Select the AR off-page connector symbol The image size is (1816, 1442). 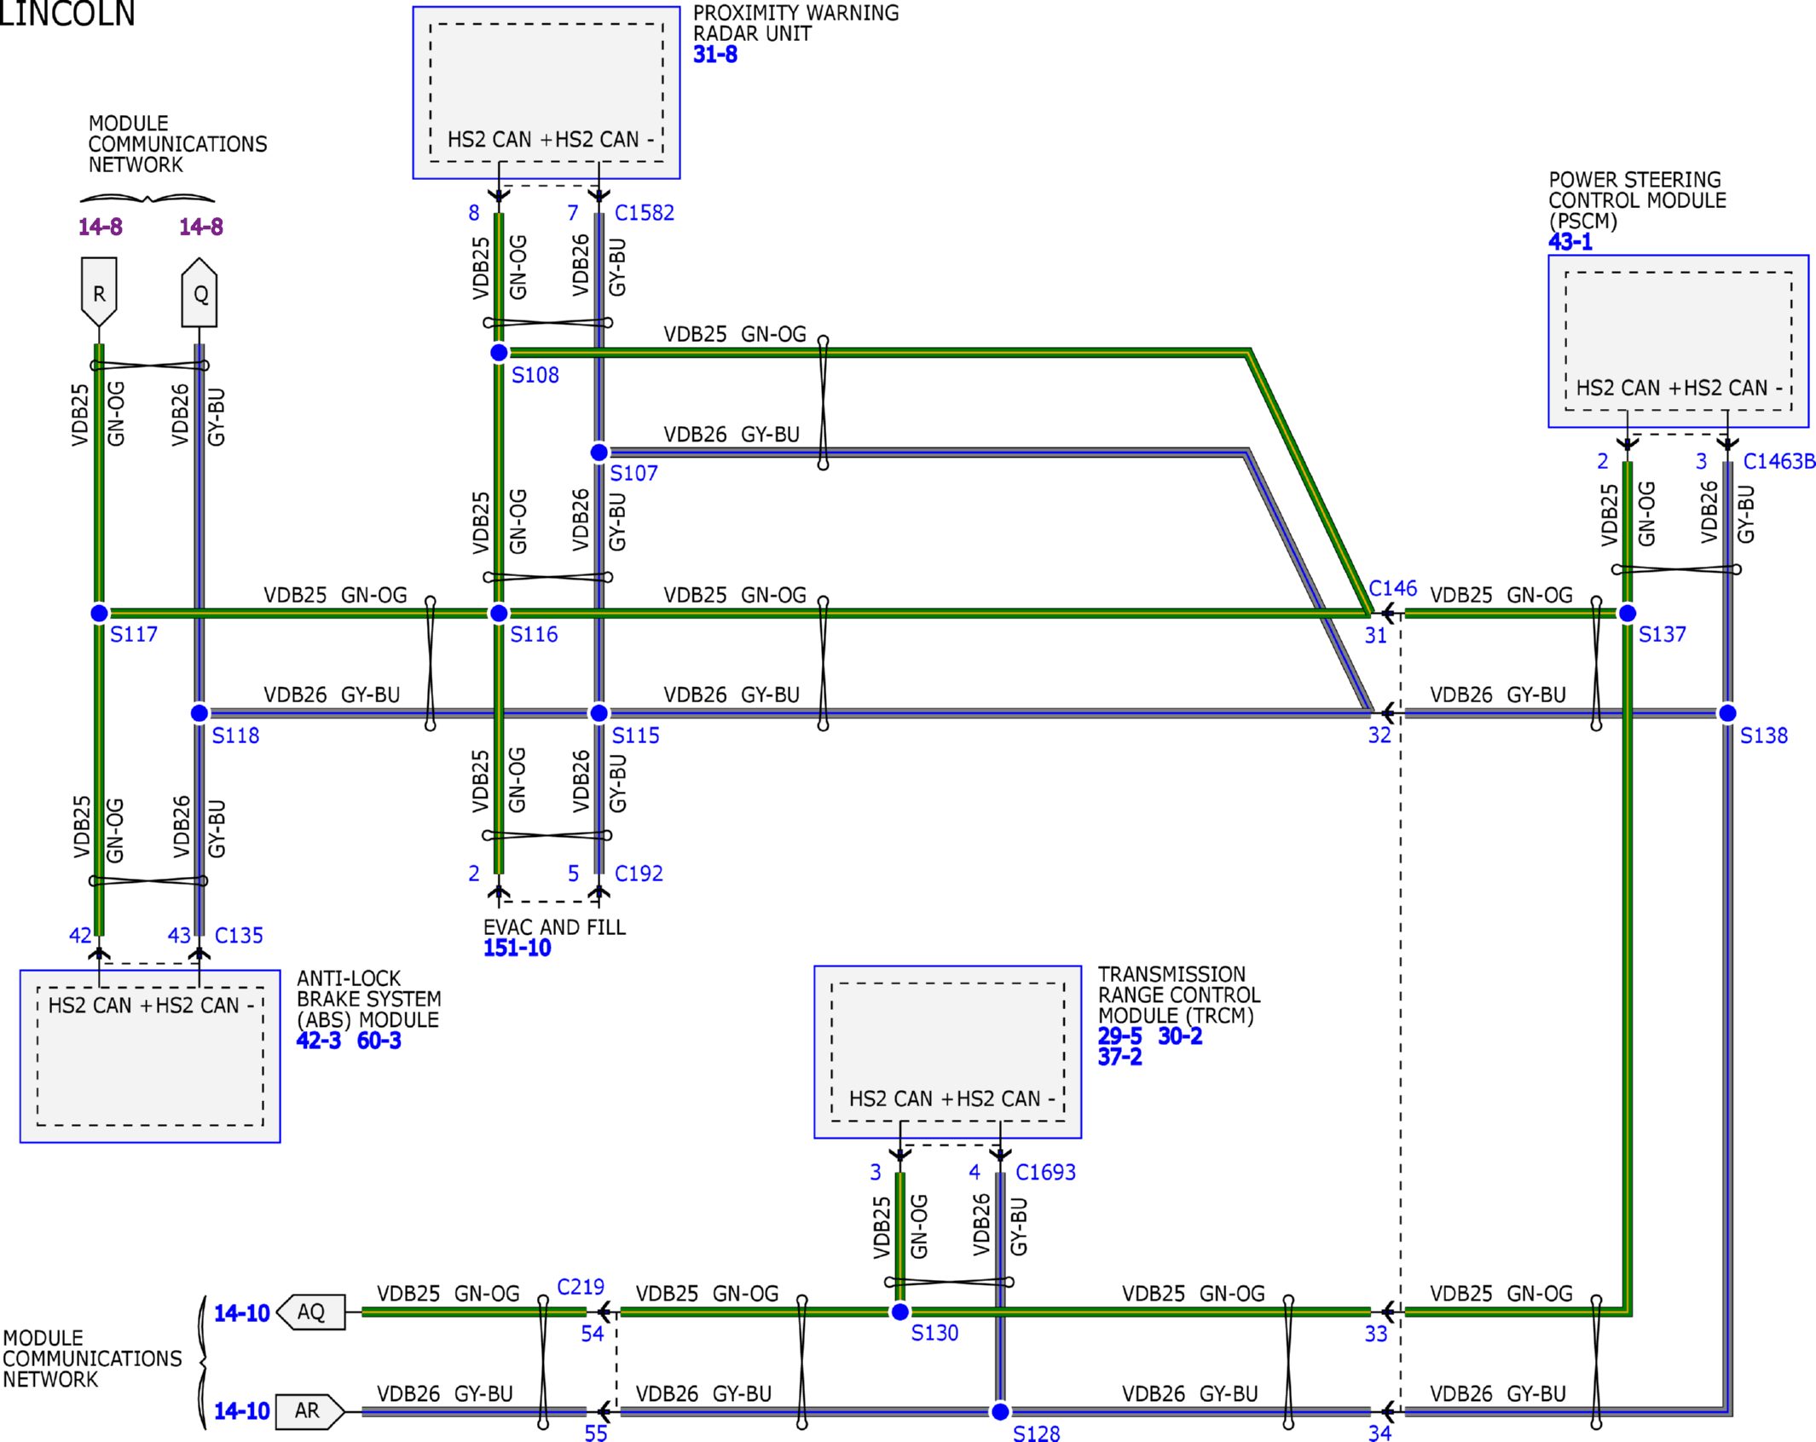(311, 1411)
